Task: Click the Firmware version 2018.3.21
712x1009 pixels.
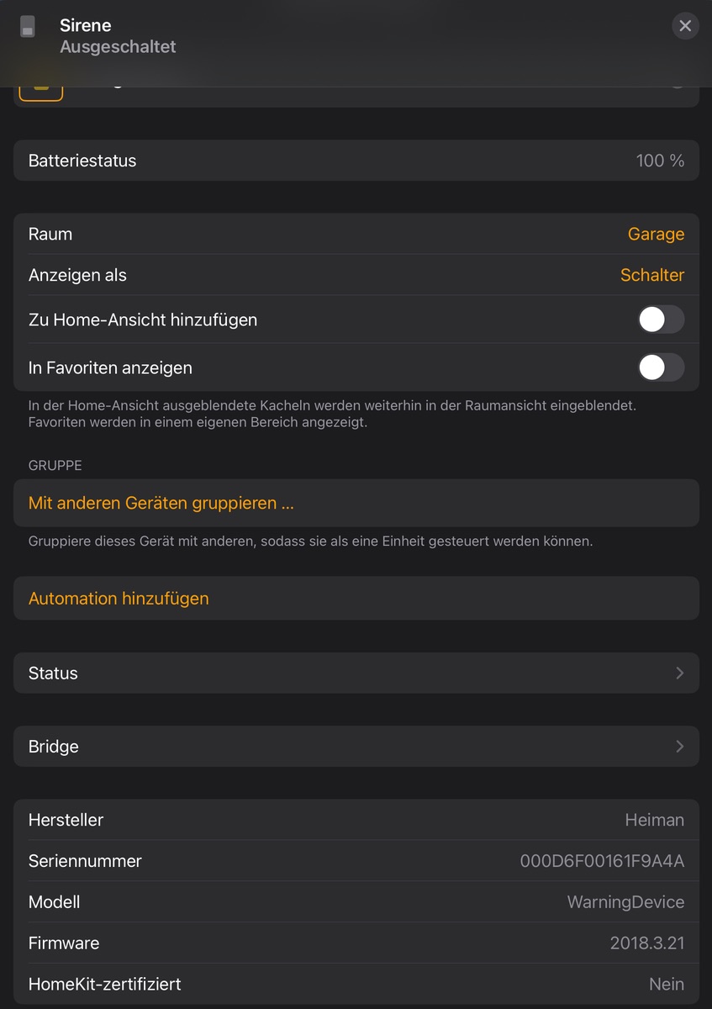Action: [646, 943]
